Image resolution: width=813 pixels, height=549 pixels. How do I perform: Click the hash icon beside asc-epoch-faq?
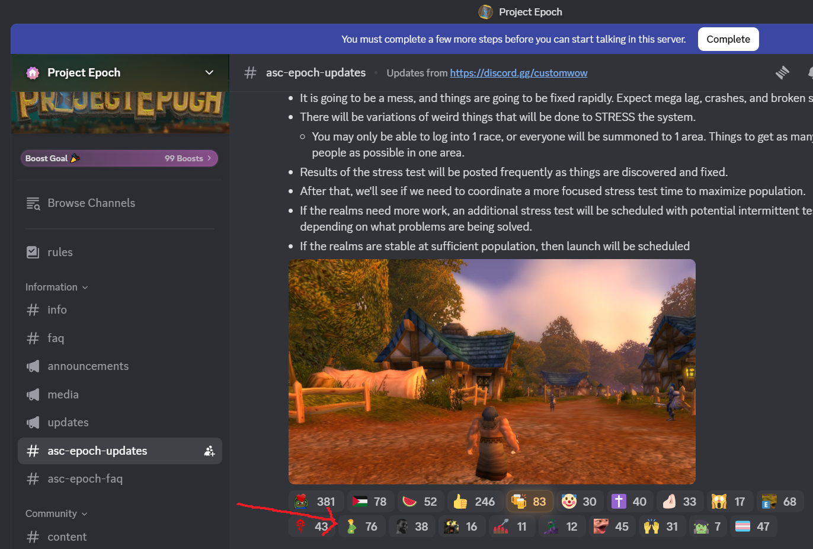pyautogui.click(x=33, y=479)
